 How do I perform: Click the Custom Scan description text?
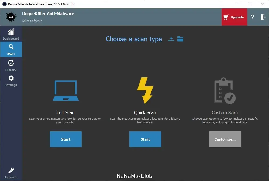coord(225,120)
